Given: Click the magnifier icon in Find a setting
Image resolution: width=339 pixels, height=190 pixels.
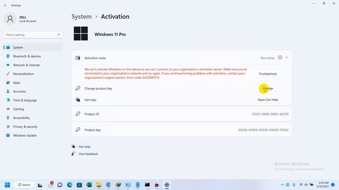Looking at the screenshot, I should [x=58, y=35].
